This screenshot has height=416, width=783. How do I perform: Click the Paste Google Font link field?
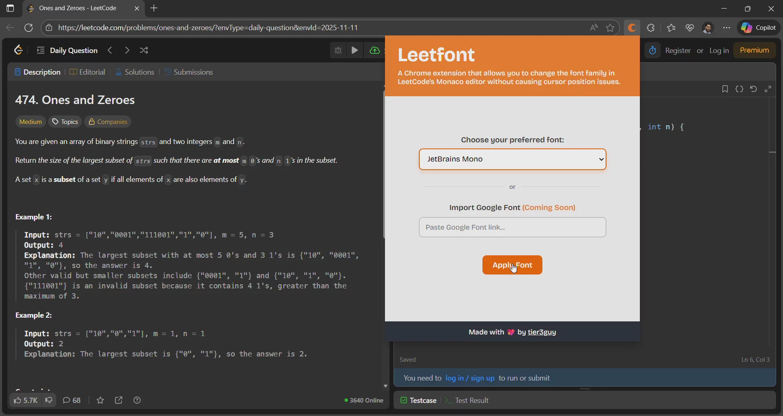tap(513, 228)
